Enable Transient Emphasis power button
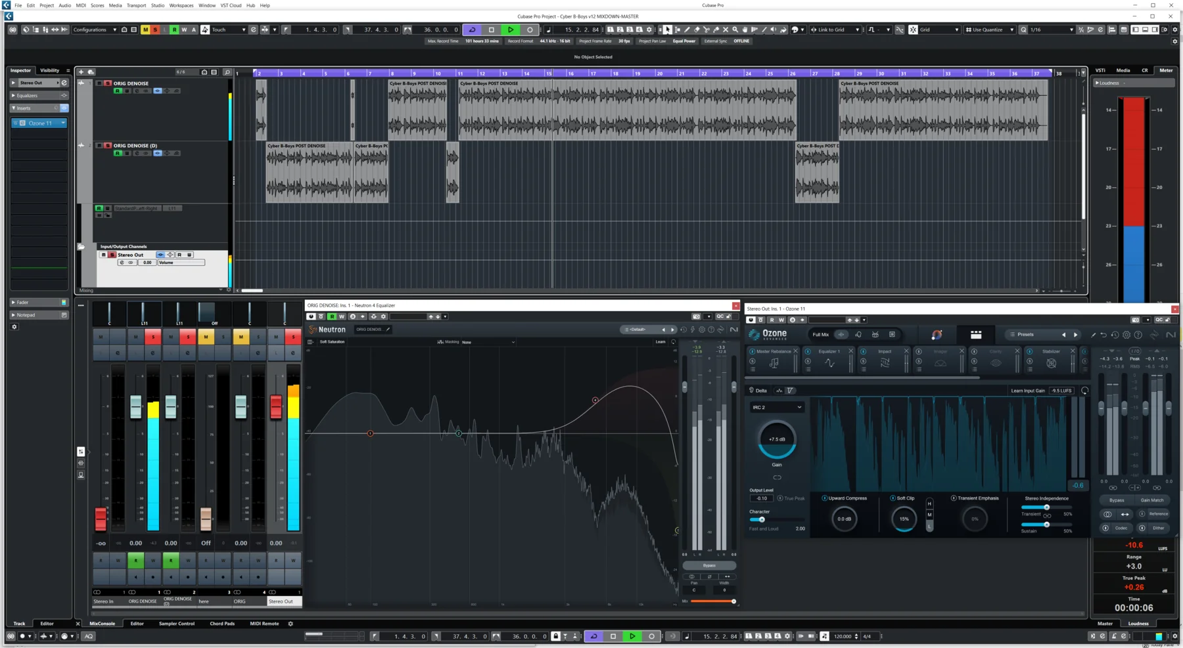 (954, 498)
